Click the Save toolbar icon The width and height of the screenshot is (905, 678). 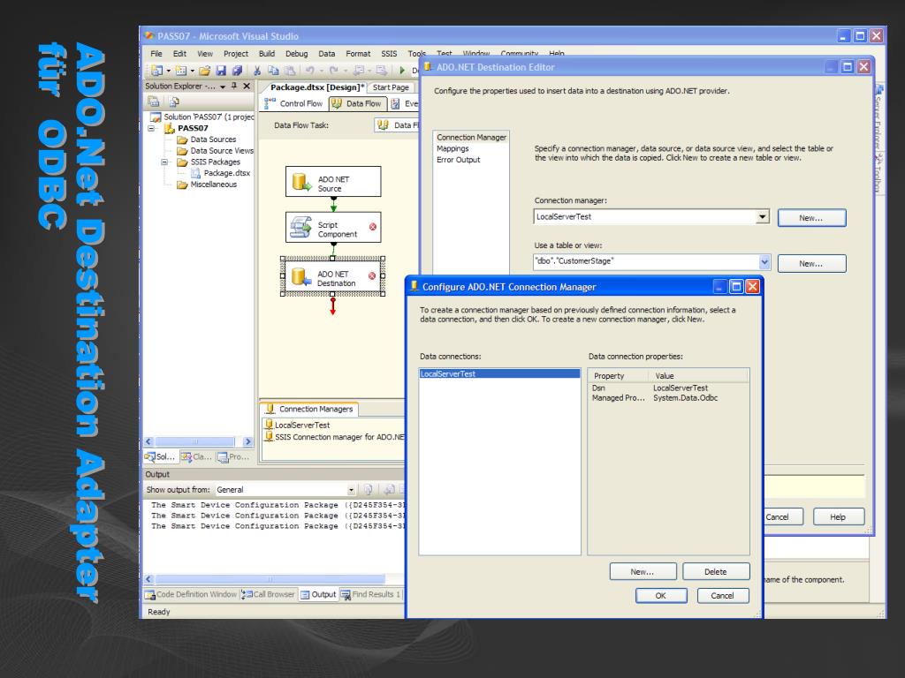[x=220, y=71]
